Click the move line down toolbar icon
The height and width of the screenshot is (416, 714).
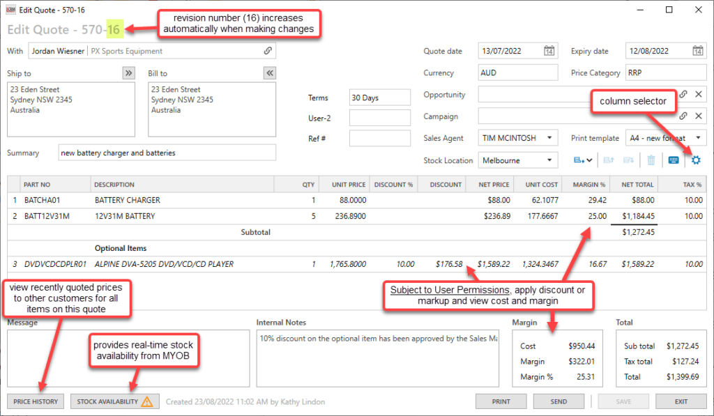pyautogui.click(x=630, y=160)
